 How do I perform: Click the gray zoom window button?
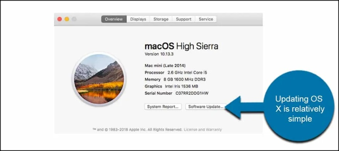pyautogui.click(x=74, y=19)
